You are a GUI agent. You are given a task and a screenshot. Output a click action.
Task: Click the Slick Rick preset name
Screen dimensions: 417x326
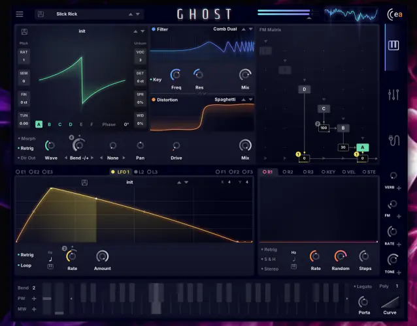click(x=67, y=14)
